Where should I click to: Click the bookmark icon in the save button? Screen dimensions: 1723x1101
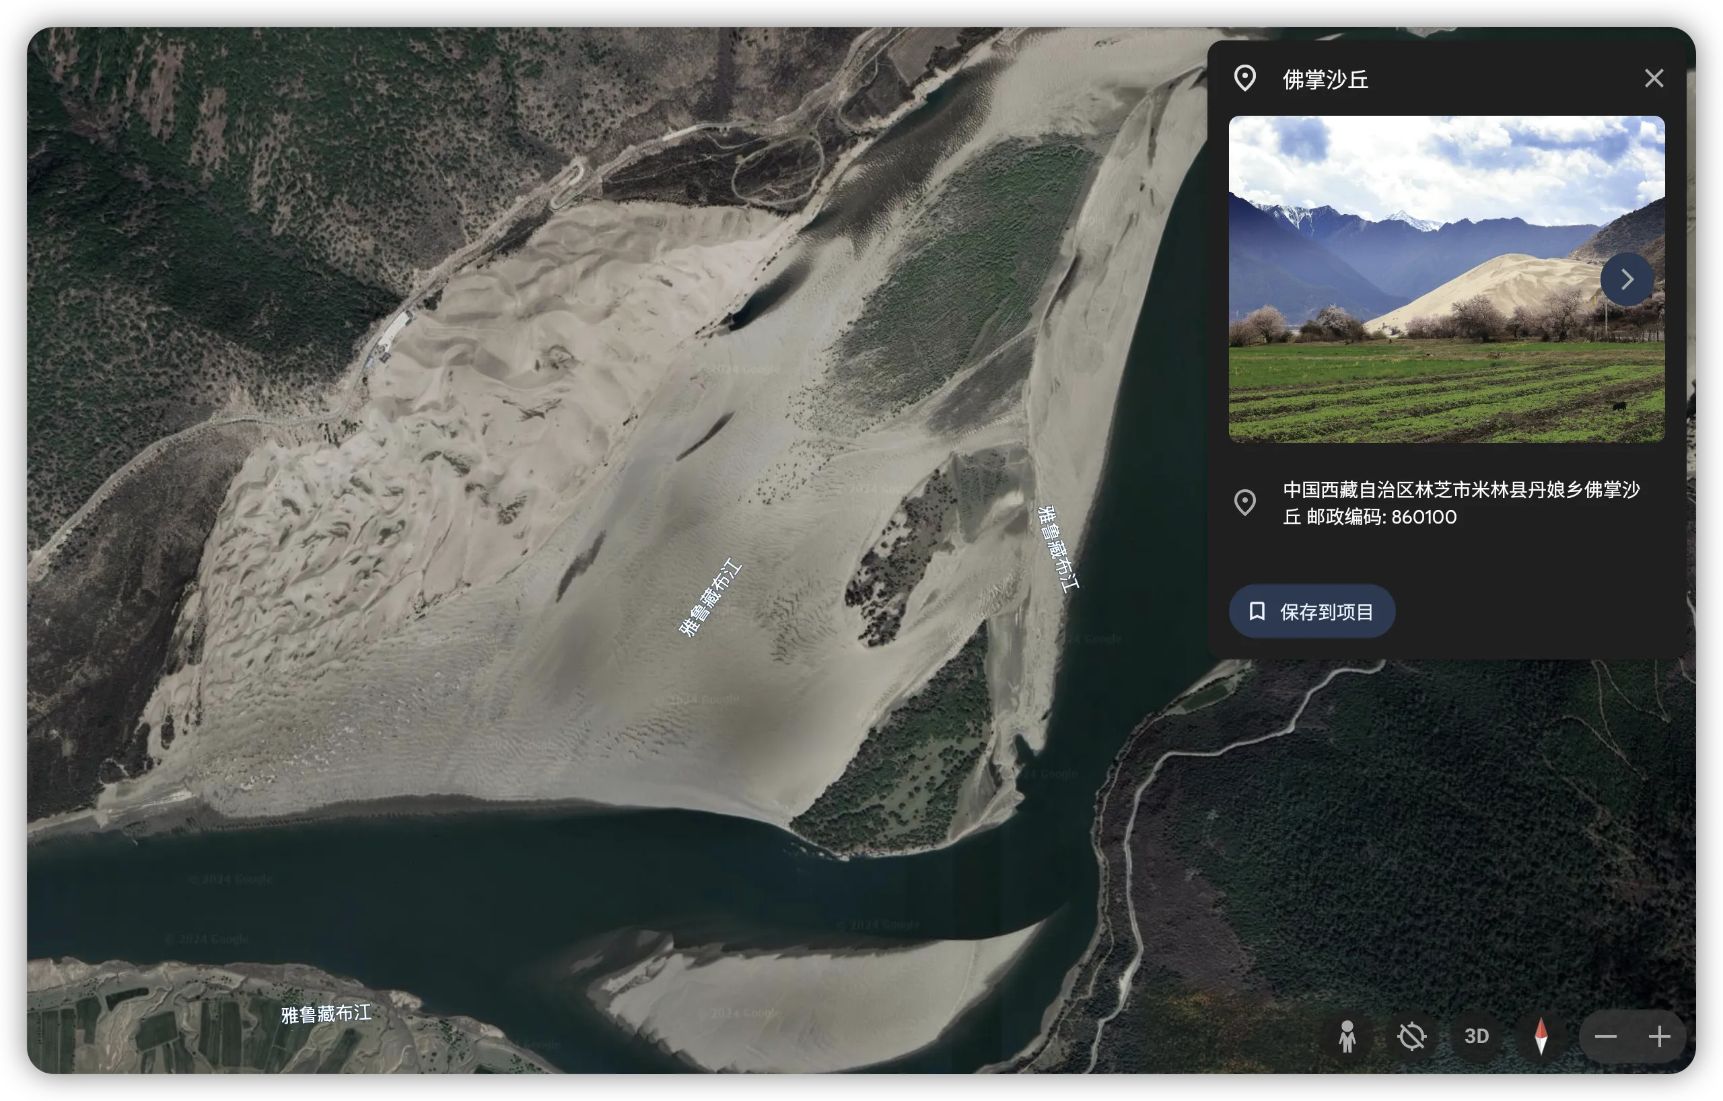[x=1257, y=611]
